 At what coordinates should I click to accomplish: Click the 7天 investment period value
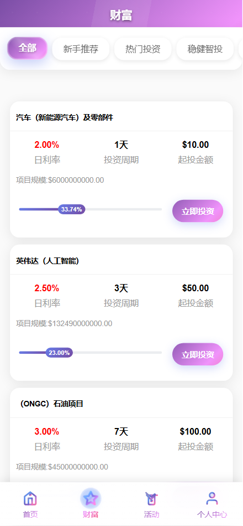coord(121,431)
